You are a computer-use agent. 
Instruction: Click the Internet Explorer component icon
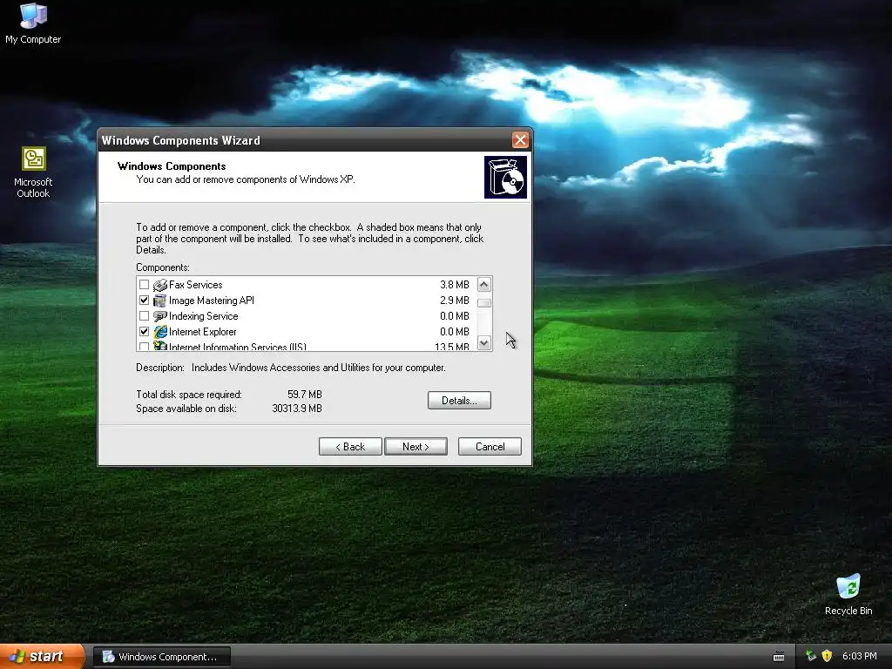[x=160, y=332]
